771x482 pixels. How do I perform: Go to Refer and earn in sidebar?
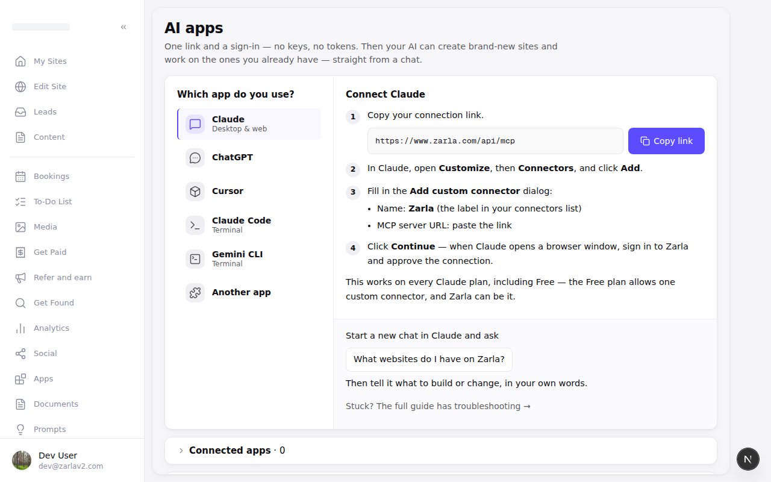coord(72,278)
